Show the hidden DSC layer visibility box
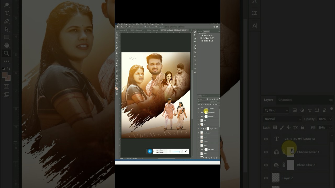 click(x=199, y=141)
